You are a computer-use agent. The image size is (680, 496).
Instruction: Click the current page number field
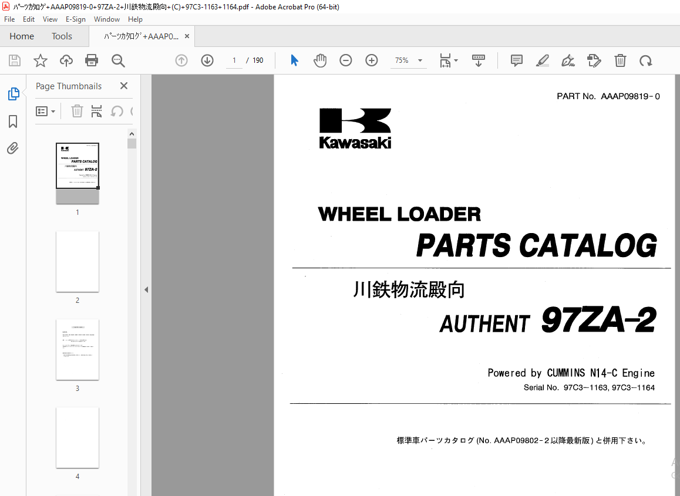[234, 60]
